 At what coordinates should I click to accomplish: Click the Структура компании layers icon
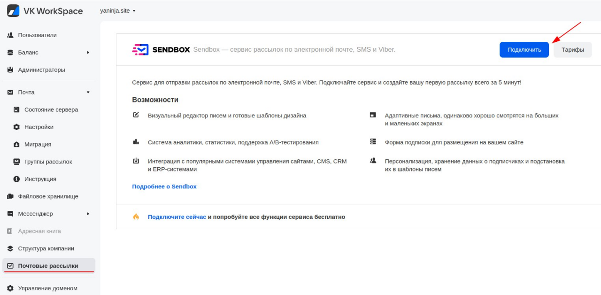coord(10,248)
